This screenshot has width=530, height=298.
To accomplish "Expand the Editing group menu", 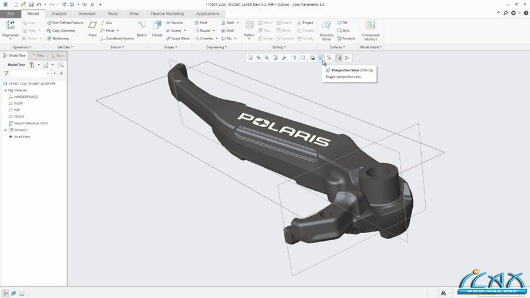I will 279,47.
